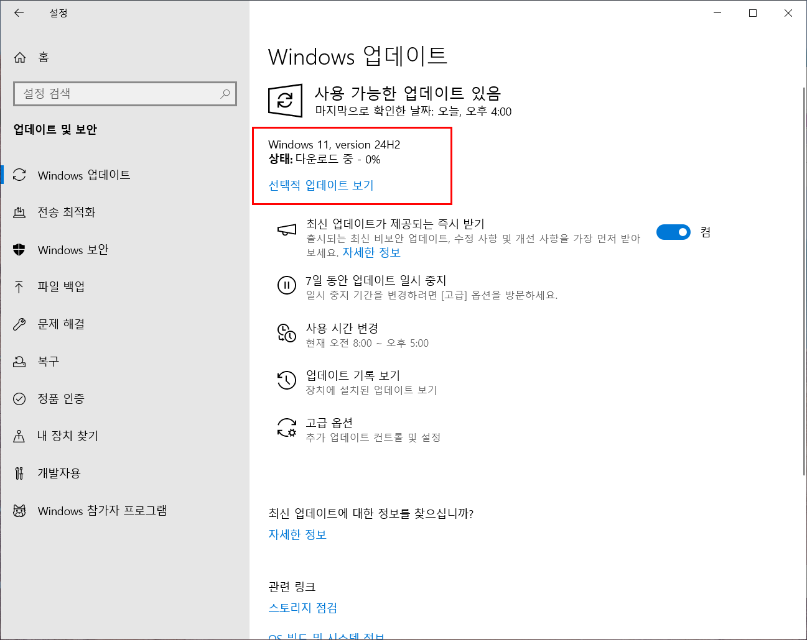This screenshot has width=807, height=640.
Task: Click the 복구 recovery icon
Action: click(19, 361)
